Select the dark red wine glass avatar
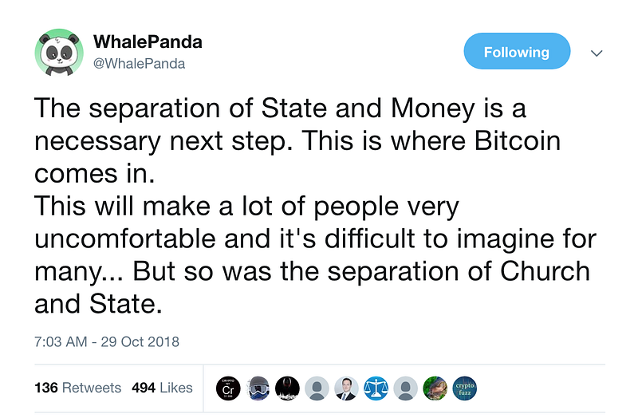Image resolution: width=638 pixels, height=418 pixels. 287,388
